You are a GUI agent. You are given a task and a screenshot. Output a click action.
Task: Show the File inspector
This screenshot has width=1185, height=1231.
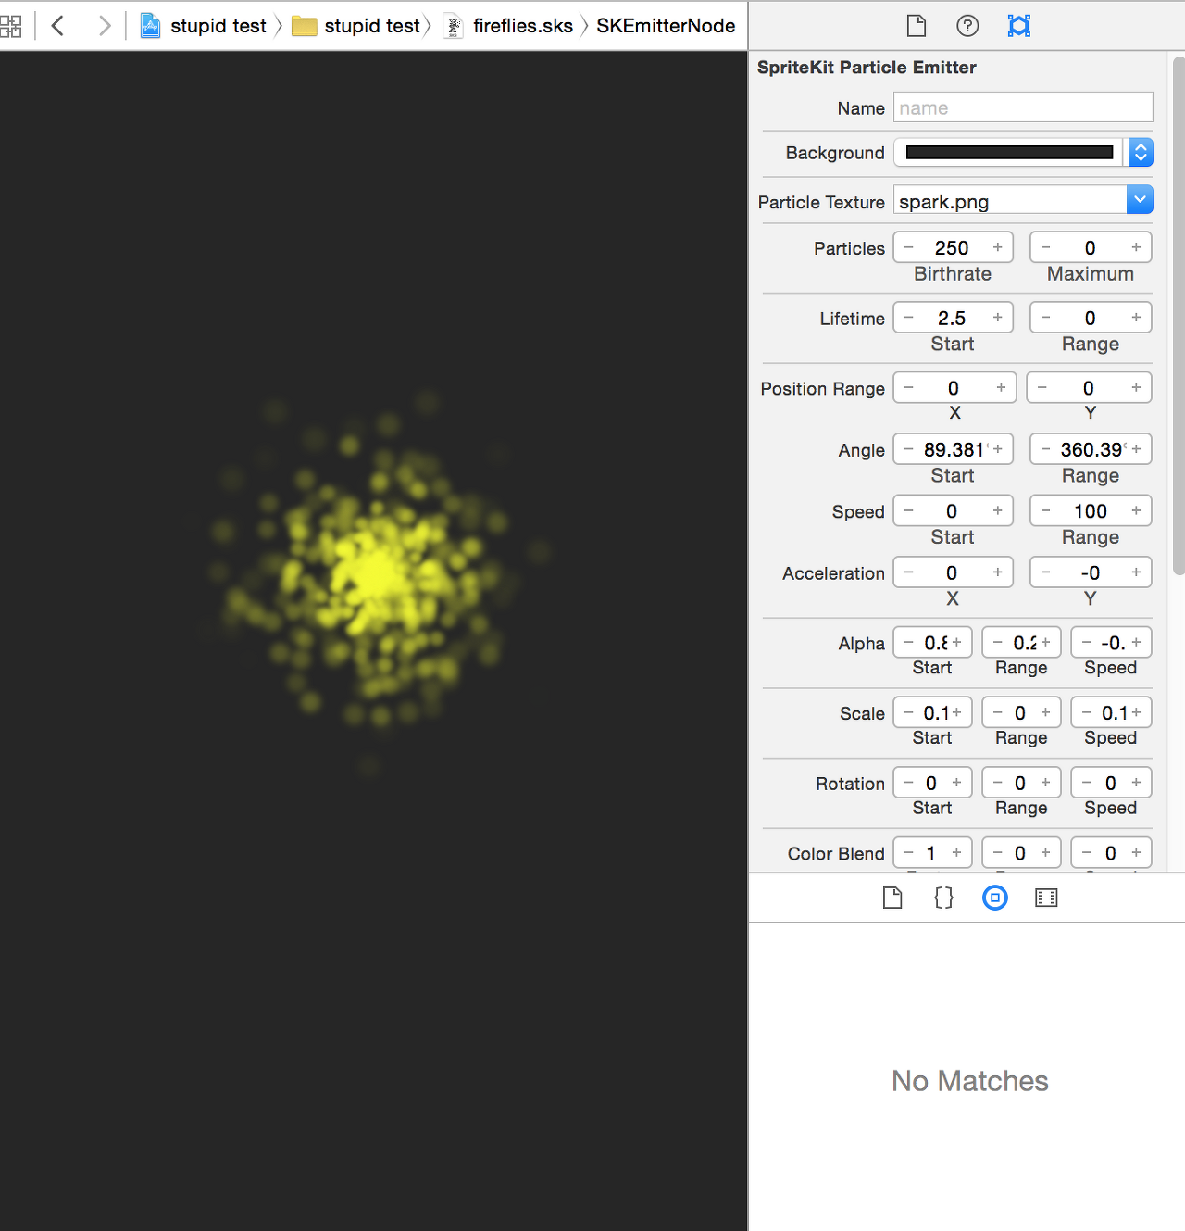[x=917, y=26]
